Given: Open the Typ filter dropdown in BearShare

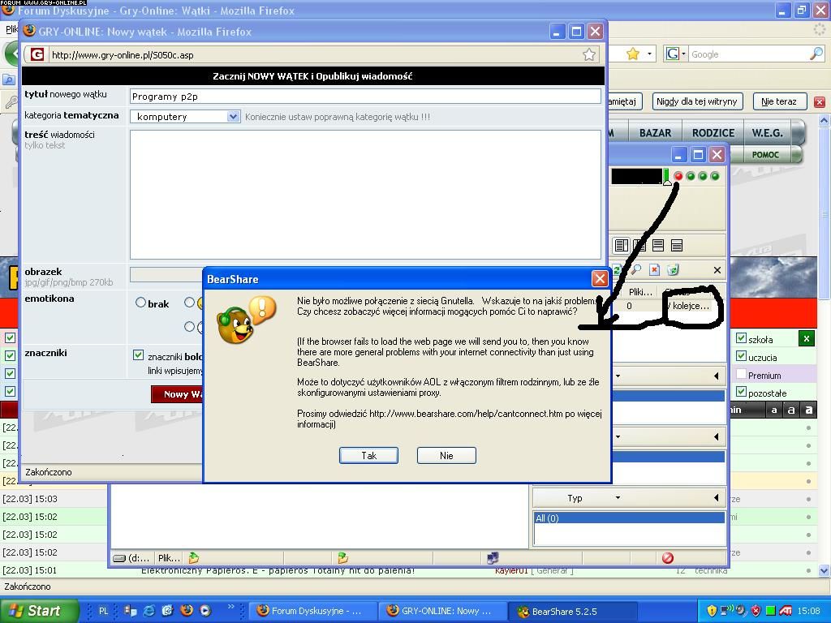Looking at the screenshot, I should 618,497.
